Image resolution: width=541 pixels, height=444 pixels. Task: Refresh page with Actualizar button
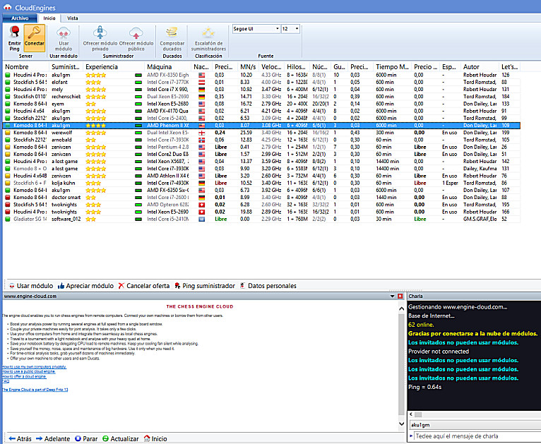tap(120, 438)
